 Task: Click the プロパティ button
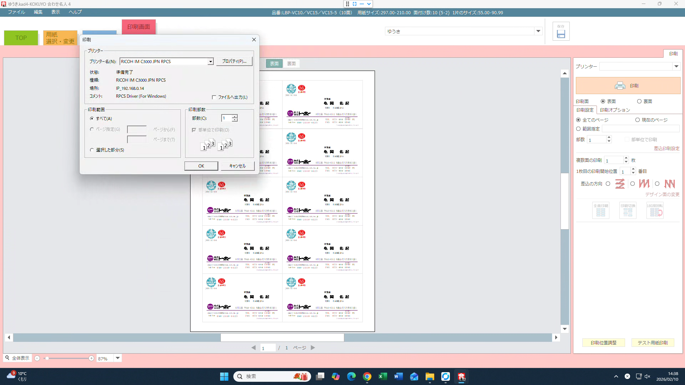pos(234,61)
